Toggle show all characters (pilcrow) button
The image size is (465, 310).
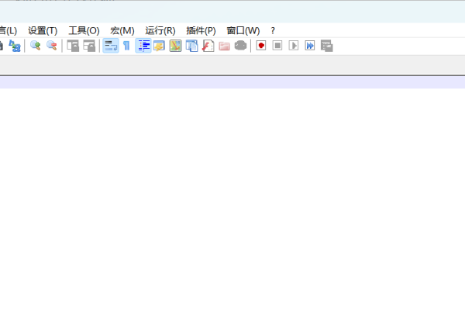point(126,46)
